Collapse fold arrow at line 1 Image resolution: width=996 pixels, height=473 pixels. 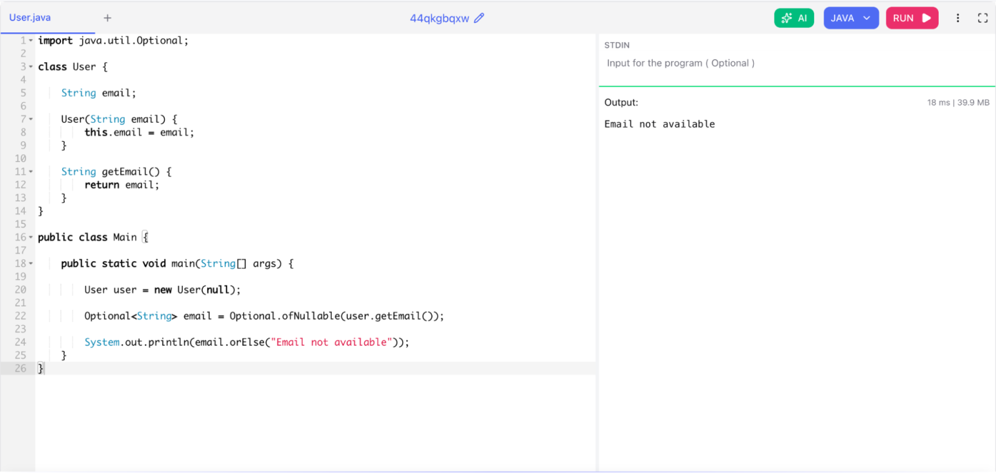31,40
